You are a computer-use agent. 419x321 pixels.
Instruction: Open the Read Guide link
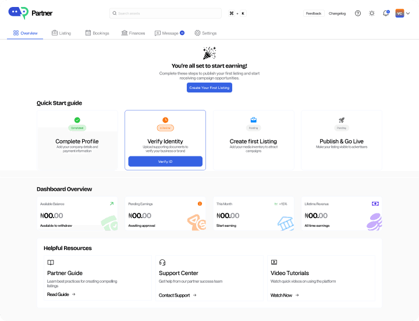click(x=61, y=294)
